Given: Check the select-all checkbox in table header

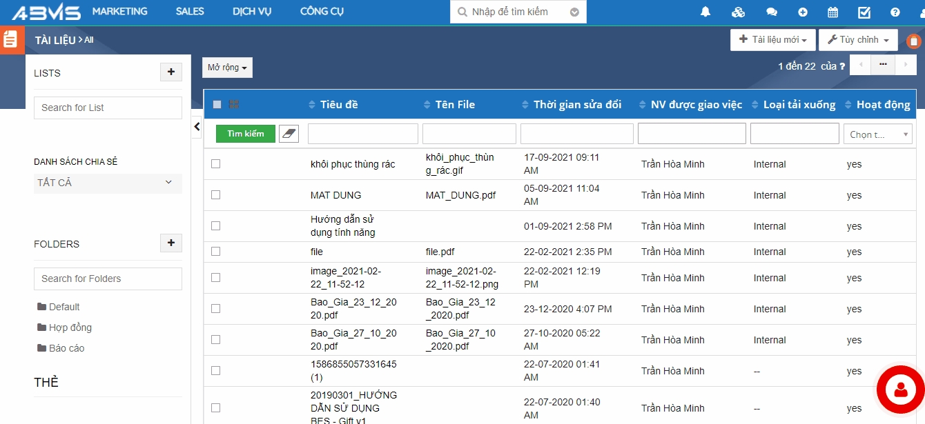Looking at the screenshot, I should pyautogui.click(x=217, y=105).
